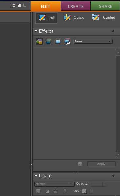
Task: Delete layer trash icon in Layers
Action: tap(56, 191)
